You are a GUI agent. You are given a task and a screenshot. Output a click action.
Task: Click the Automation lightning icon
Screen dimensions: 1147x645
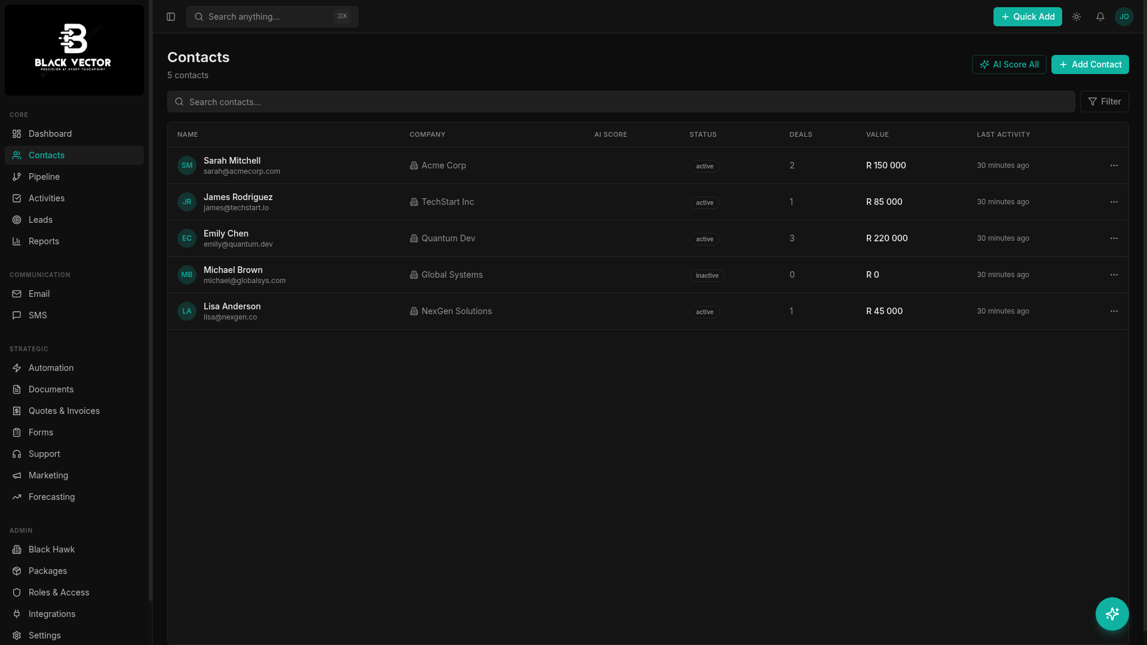point(17,368)
